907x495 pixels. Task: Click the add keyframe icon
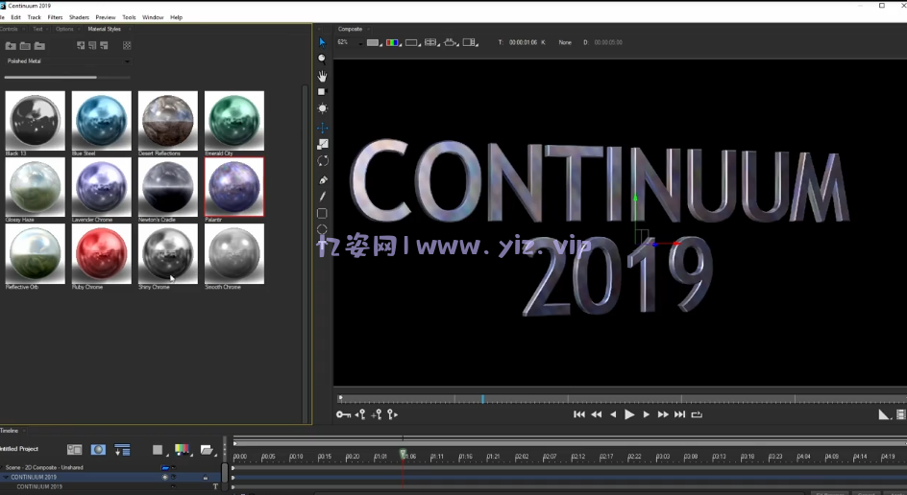click(x=377, y=414)
